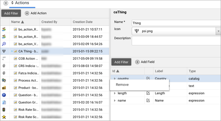Click the catalog type cell

point(194,78)
